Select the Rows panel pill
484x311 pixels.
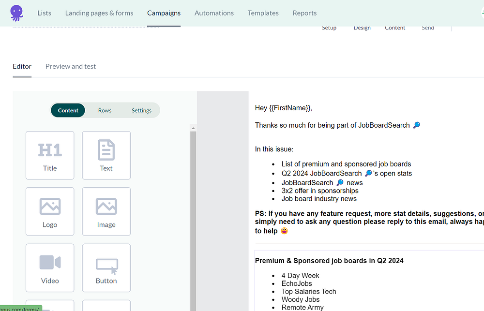(x=105, y=110)
